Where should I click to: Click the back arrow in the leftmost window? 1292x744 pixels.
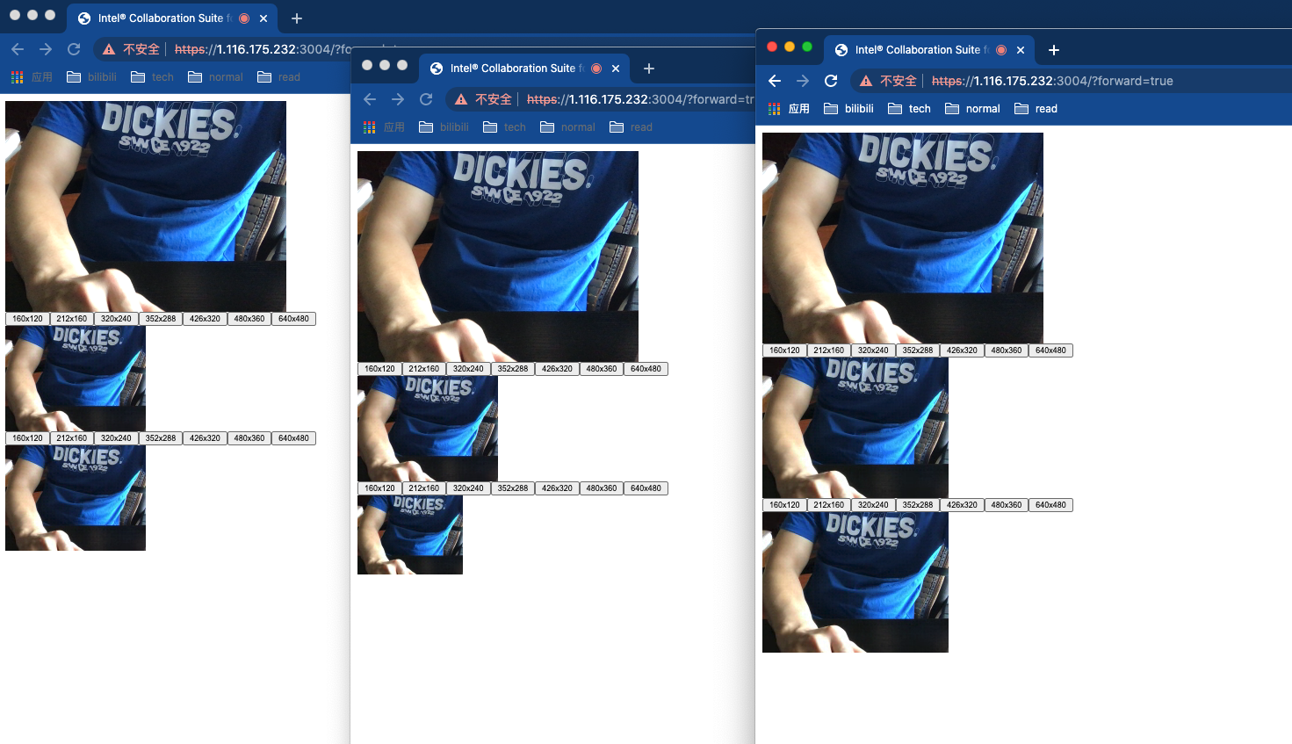[x=18, y=49]
